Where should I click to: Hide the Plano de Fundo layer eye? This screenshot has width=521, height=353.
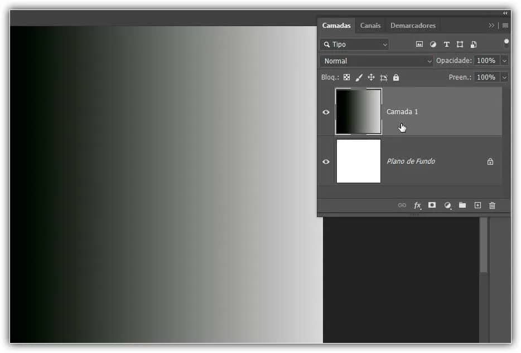point(326,161)
